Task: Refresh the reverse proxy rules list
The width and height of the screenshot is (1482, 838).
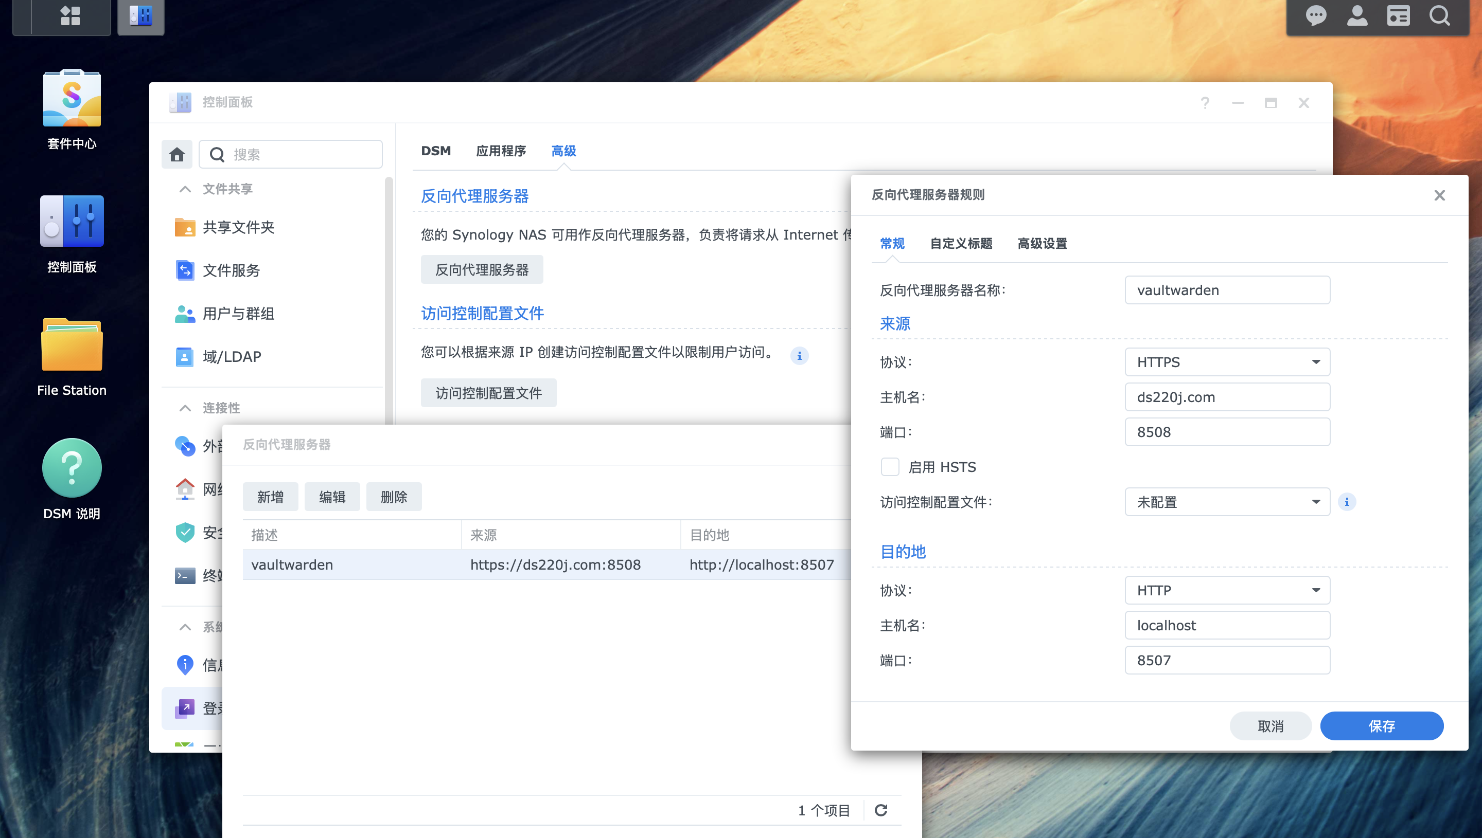Action: click(x=881, y=810)
